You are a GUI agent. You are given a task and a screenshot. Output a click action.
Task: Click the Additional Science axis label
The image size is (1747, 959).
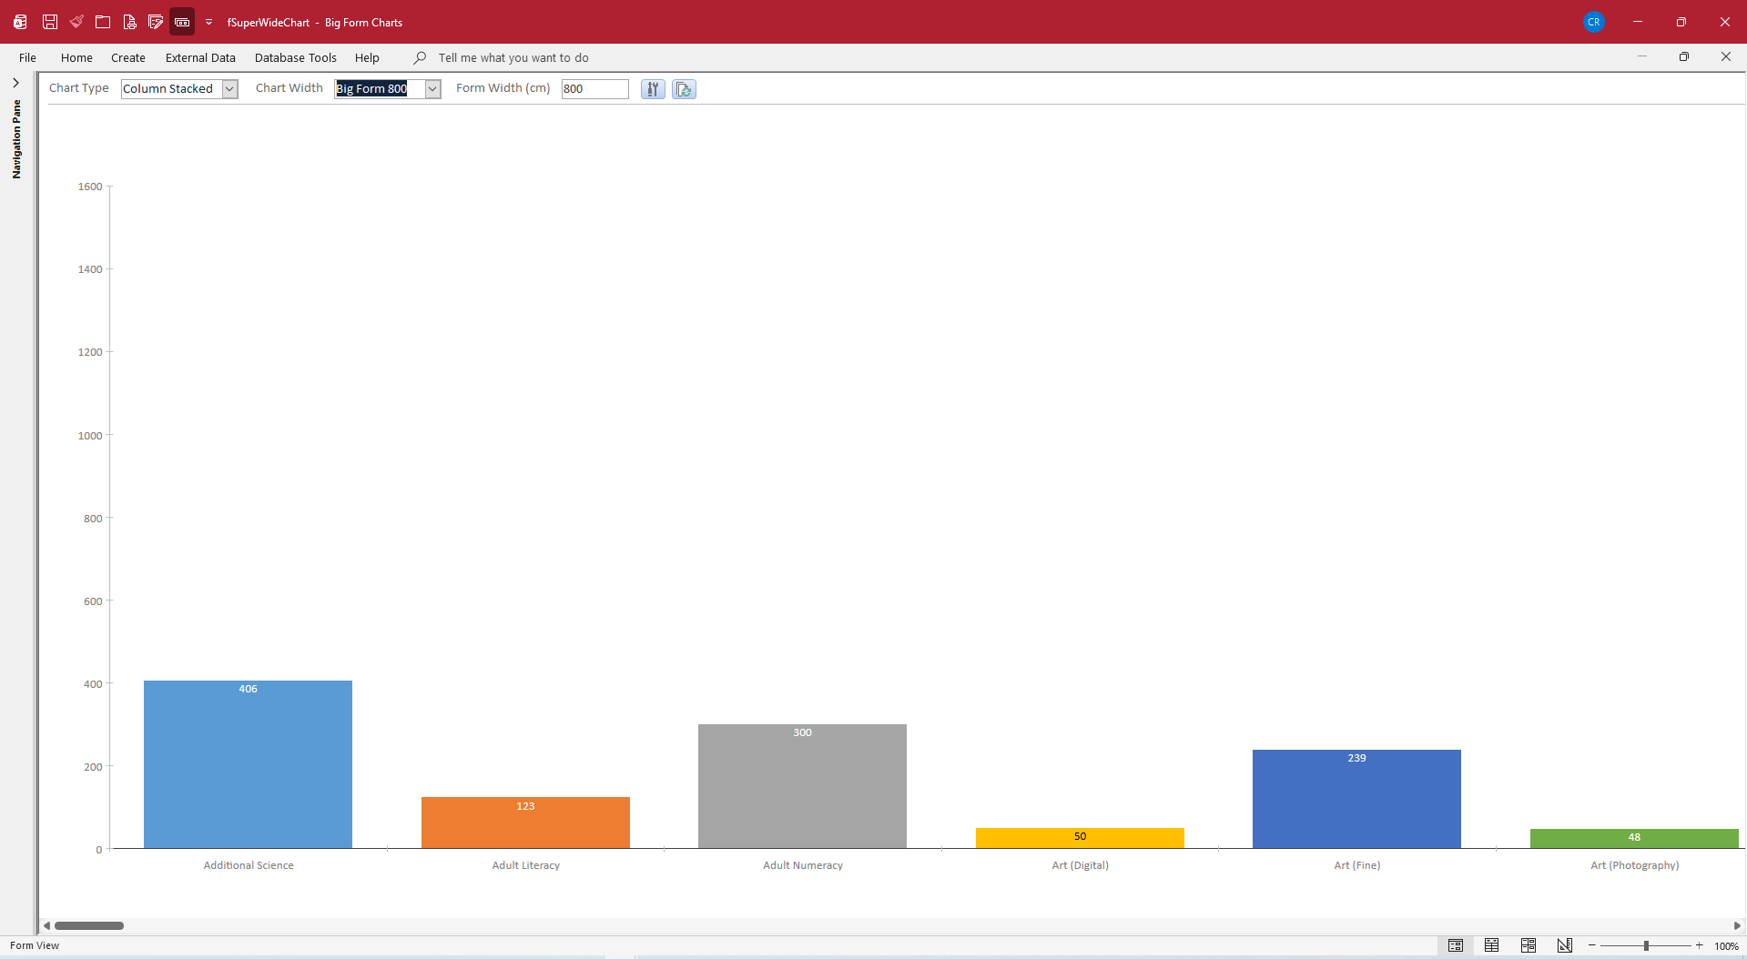(249, 865)
